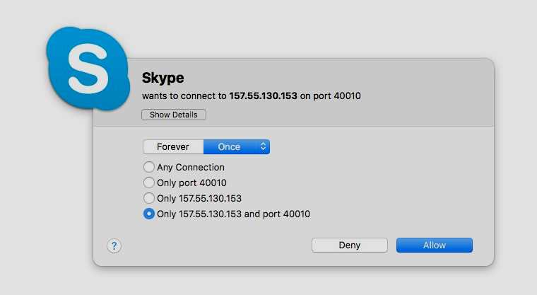Choose the Only port 40010 radio button

(x=148, y=183)
